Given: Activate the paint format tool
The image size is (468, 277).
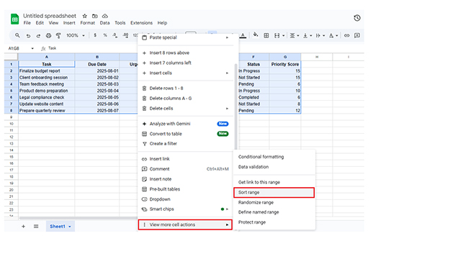Looking at the screenshot, I should coord(58,35).
